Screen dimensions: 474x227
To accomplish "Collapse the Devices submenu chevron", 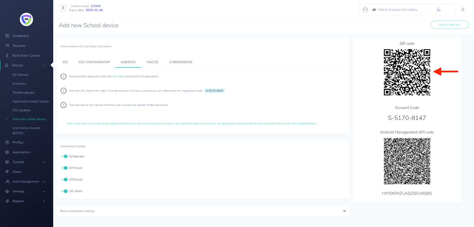I will [x=44, y=66].
